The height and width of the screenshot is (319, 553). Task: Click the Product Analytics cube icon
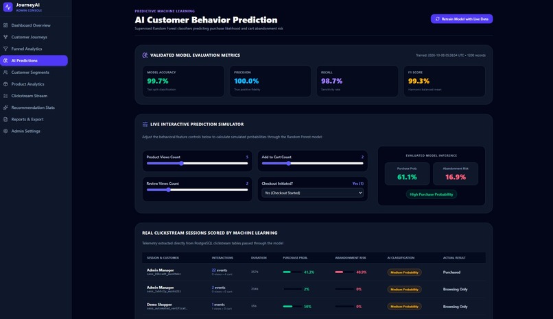point(5,84)
